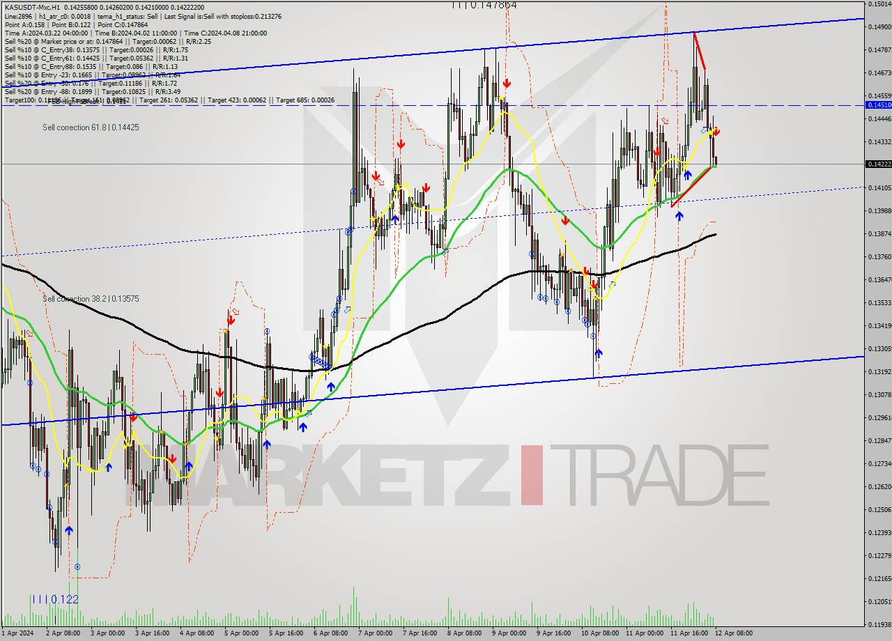Screen dimensions: 892x641
Task: Click the 'Target 261: 0.05362' text
Action: 169,100
